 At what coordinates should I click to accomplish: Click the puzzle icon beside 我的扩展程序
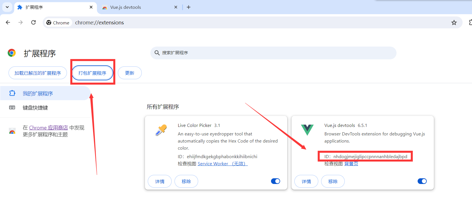[12, 93]
